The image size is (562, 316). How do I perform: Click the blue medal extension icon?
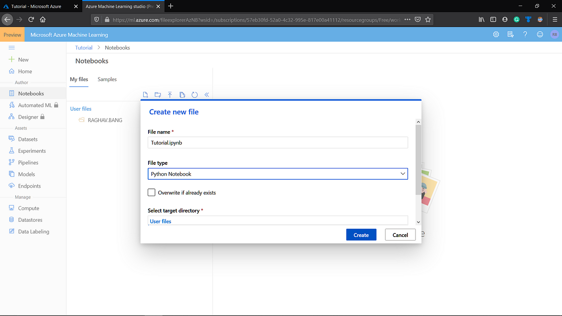(528, 19)
